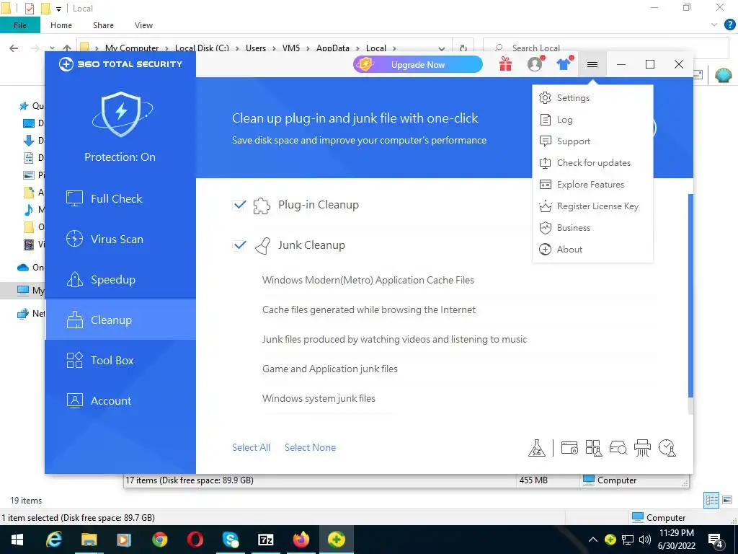Open Full Check in sidebar
This screenshot has width=738, height=554.
click(120, 199)
